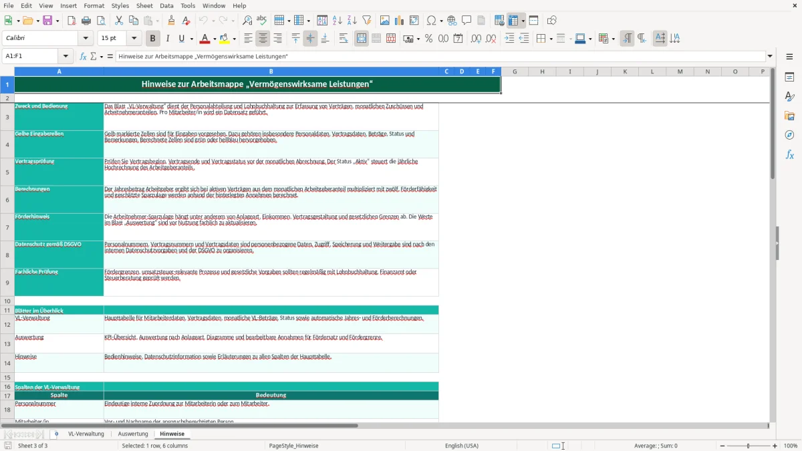This screenshot has height=451, width=802.
Task: Open the Sheet menu
Action: 144,5
